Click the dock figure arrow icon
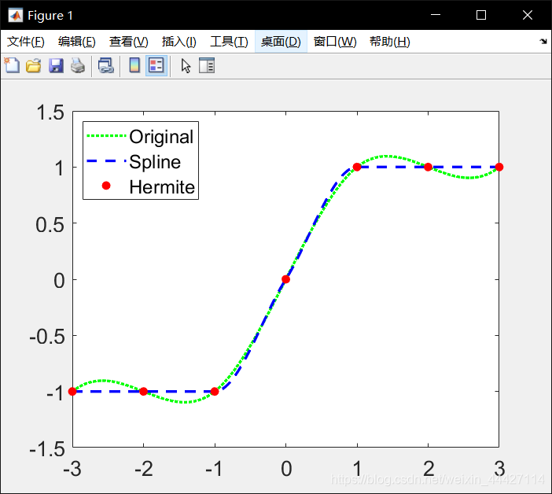Screen dimensions: 552x494 543,42
